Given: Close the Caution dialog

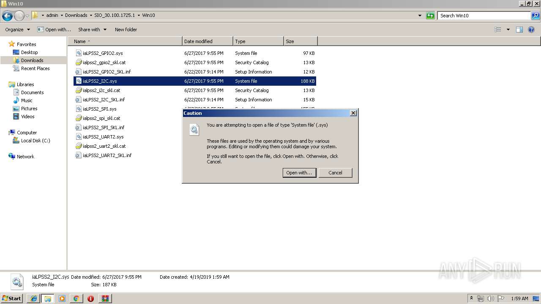Looking at the screenshot, I should (x=353, y=113).
